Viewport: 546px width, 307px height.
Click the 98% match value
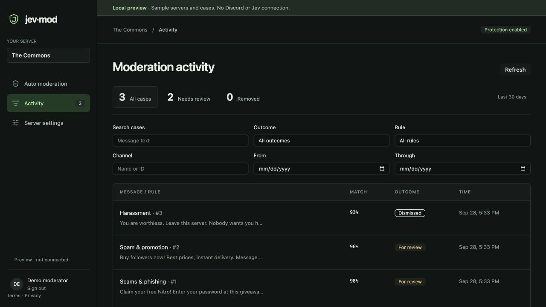click(354, 281)
